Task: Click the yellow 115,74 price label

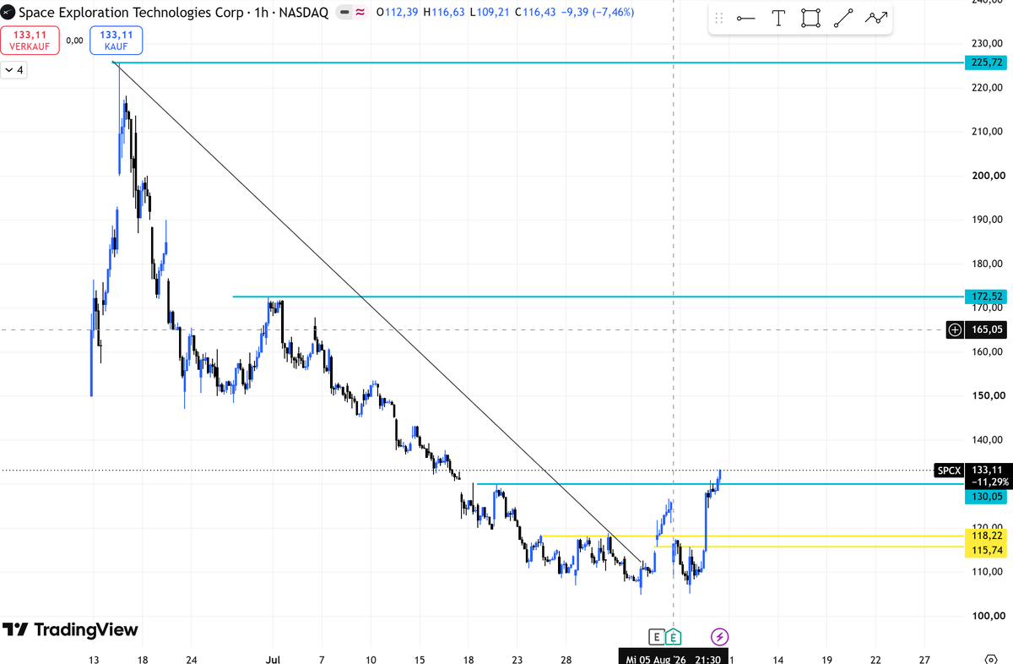Action: (987, 550)
